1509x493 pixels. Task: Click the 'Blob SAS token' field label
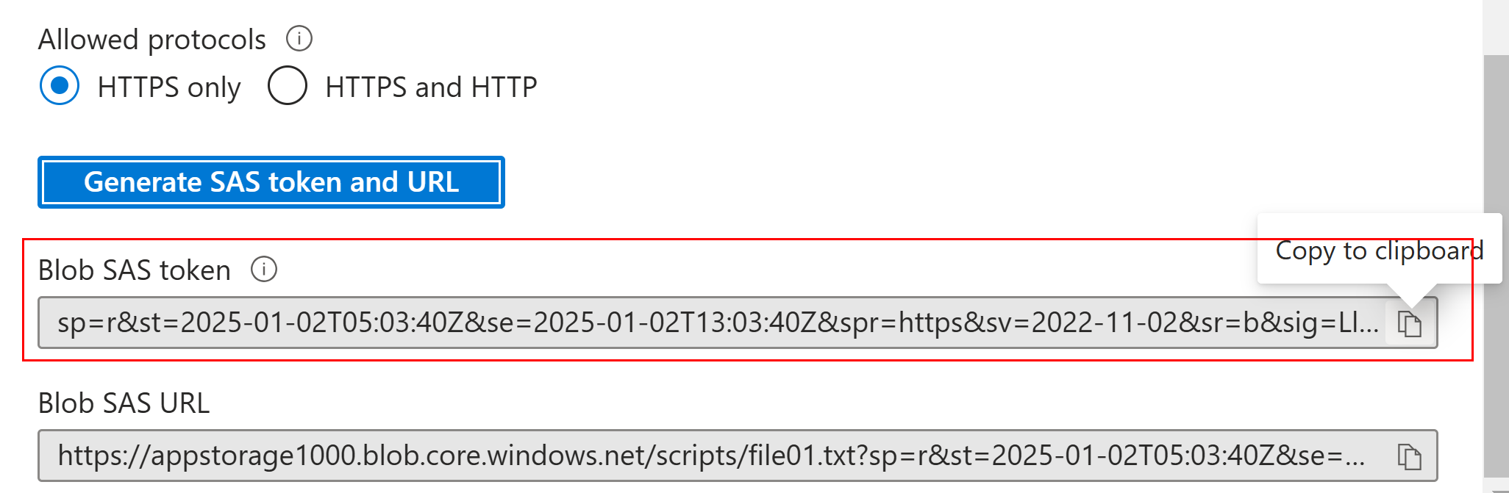(135, 270)
